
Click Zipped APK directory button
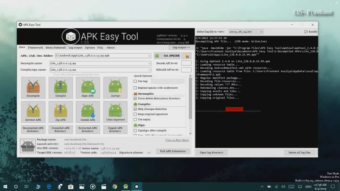click(115, 129)
